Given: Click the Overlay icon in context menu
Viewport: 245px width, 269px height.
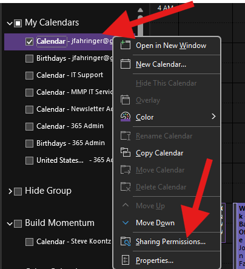Looking at the screenshot, I should point(126,100).
